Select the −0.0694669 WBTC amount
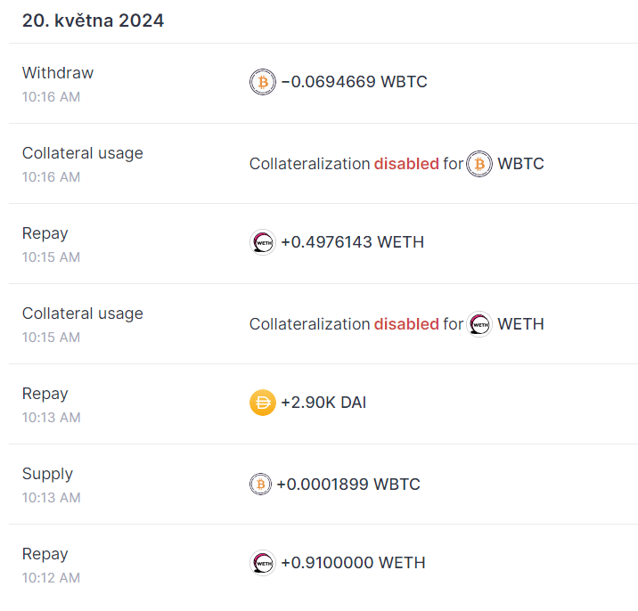Screen dimensions: 638x611 click(354, 82)
